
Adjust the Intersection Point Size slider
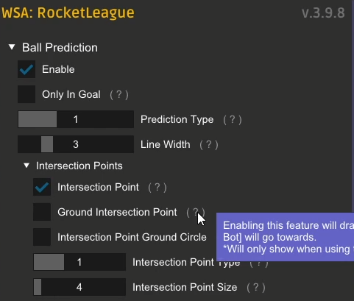click(79, 287)
